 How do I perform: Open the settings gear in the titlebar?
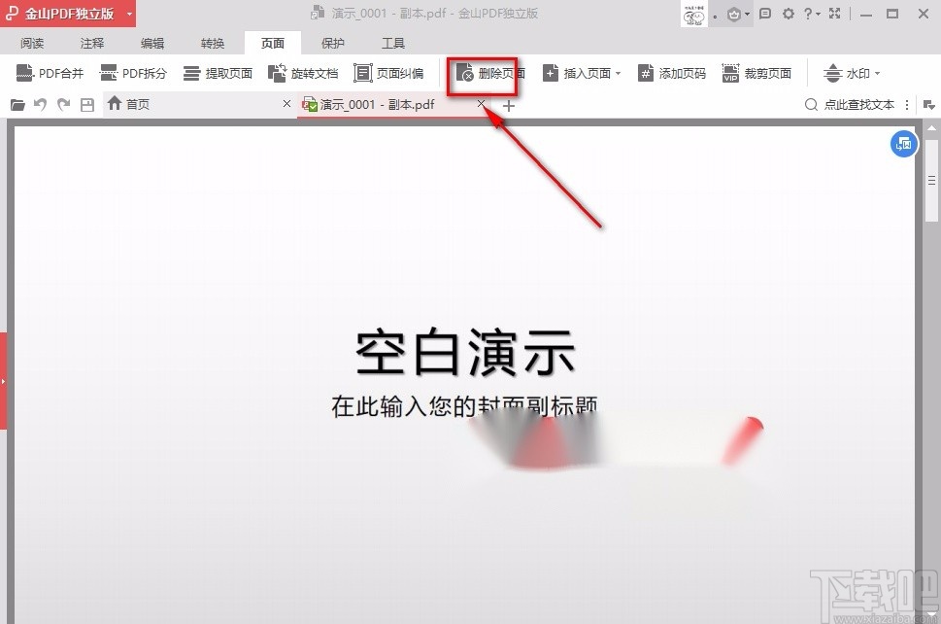point(790,14)
